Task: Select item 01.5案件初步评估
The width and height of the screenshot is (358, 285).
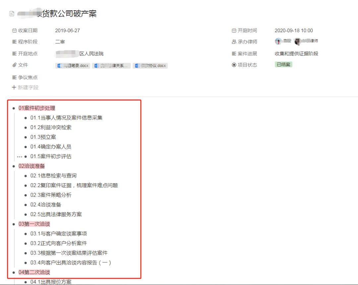Action: click(51, 156)
